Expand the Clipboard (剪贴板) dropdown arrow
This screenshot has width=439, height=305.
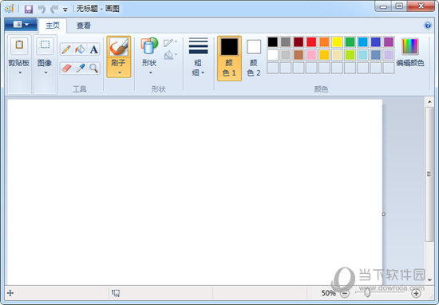[x=20, y=73]
